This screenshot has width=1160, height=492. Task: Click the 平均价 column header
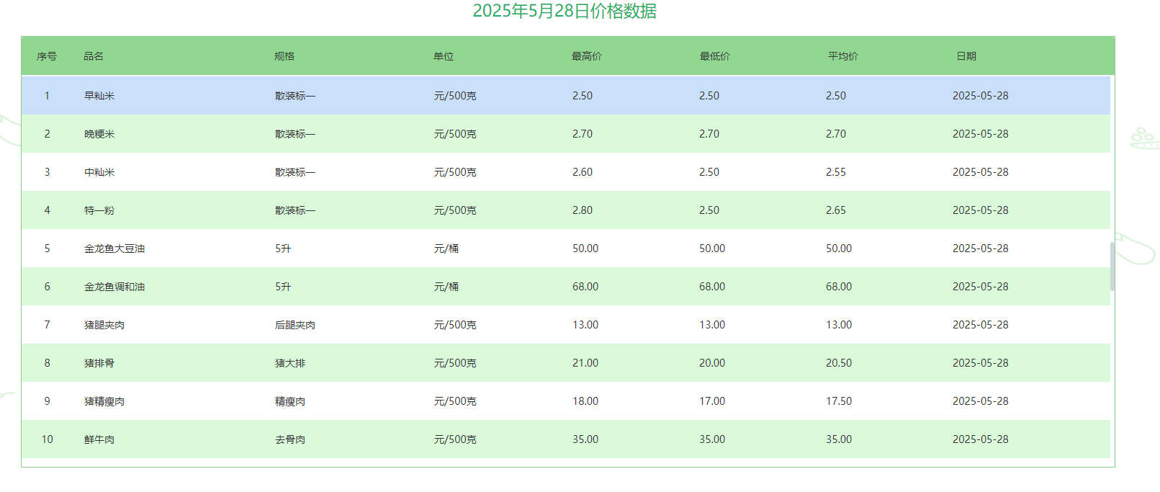(843, 56)
